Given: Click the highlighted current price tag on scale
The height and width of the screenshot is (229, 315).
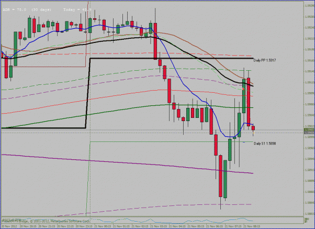Looking at the screenshot, I should [310, 130].
